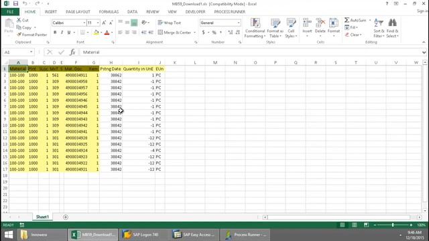Toggle center text alignment
Screen dimensions: 429x241
[127, 33]
